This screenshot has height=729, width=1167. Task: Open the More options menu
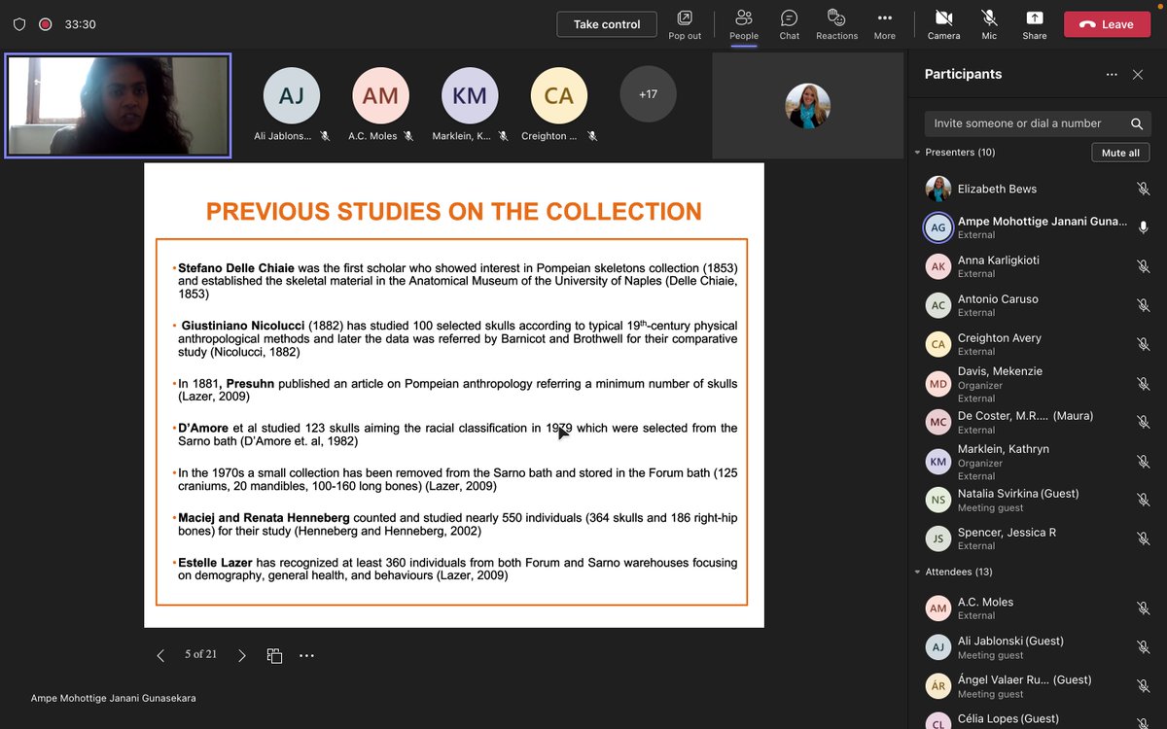884,24
